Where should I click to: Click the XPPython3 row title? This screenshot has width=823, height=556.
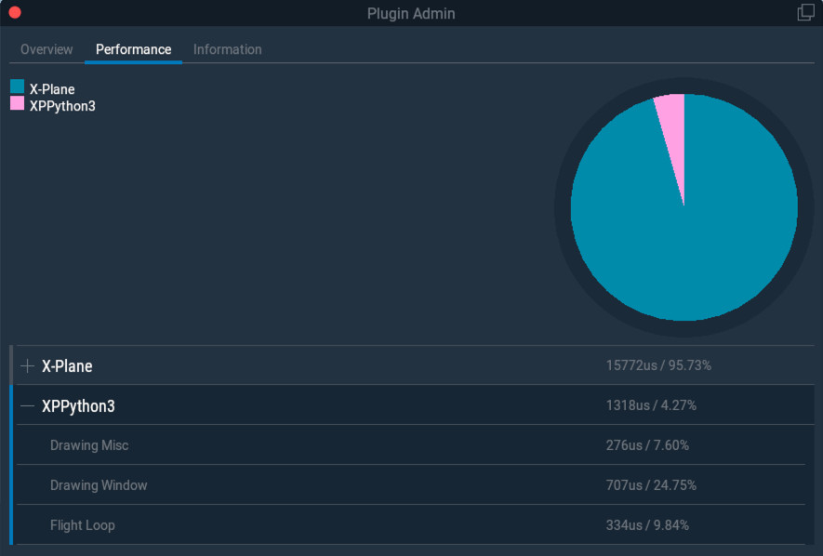click(x=78, y=406)
